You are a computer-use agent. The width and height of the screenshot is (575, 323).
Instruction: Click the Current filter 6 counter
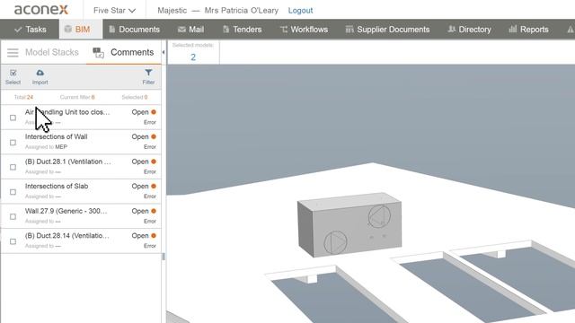click(77, 97)
